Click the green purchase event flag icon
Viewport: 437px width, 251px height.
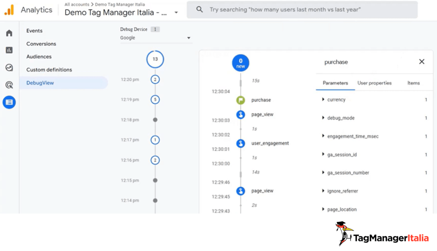pos(240,100)
